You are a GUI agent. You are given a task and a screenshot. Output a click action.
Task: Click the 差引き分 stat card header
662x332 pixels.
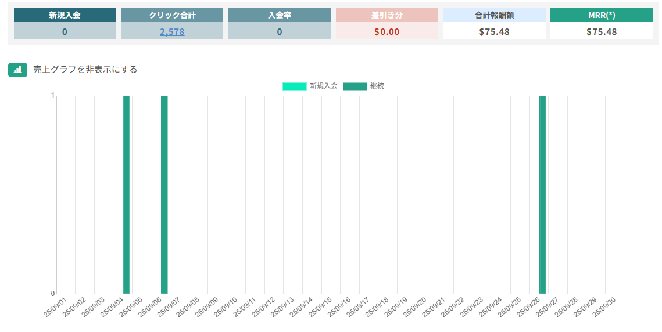tap(387, 15)
